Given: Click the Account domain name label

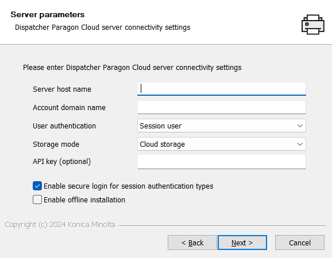Looking at the screenshot, I should click(x=69, y=108).
